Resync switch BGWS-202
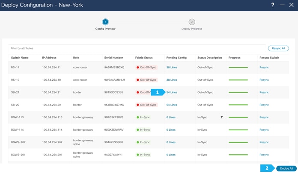Viewport: 298px width, 173px height. (264, 142)
